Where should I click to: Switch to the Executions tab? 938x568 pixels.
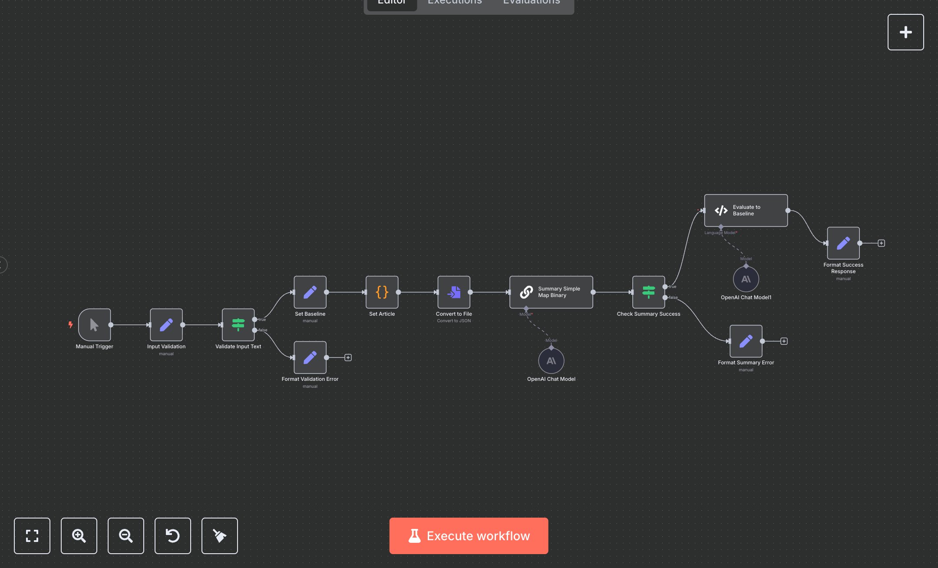pyautogui.click(x=454, y=3)
